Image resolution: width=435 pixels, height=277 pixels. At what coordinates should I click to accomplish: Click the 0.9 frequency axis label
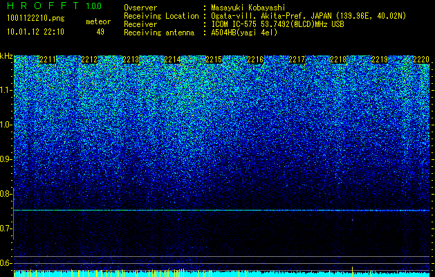pyautogui.click(x=6, y=159)
